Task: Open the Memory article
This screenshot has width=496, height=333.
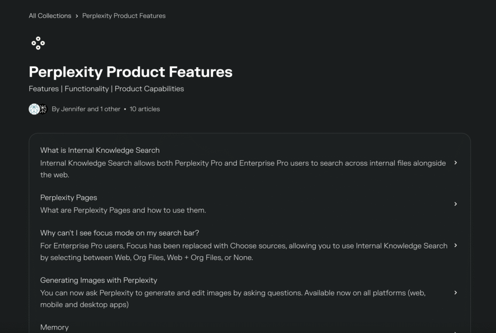Action: click(x=54, y=327)
